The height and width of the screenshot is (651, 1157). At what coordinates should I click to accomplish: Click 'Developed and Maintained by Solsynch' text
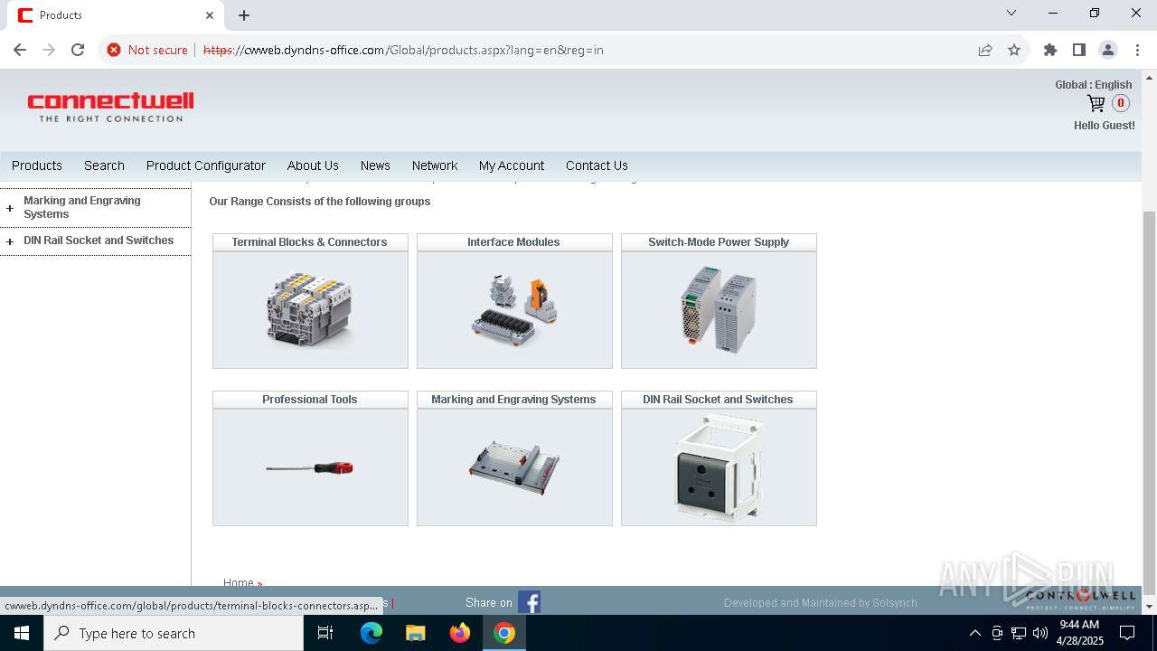[821, 603]
